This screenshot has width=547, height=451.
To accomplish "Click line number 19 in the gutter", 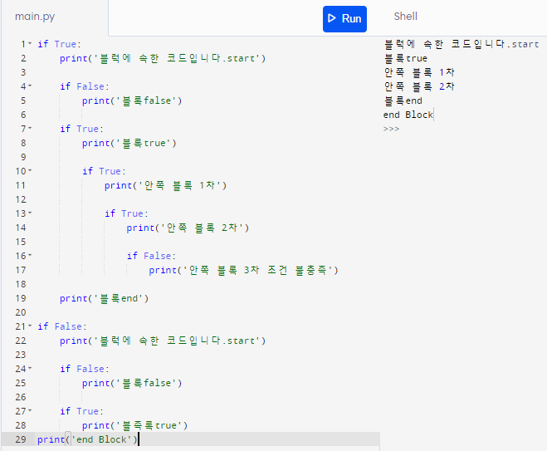I will point(21,298).
